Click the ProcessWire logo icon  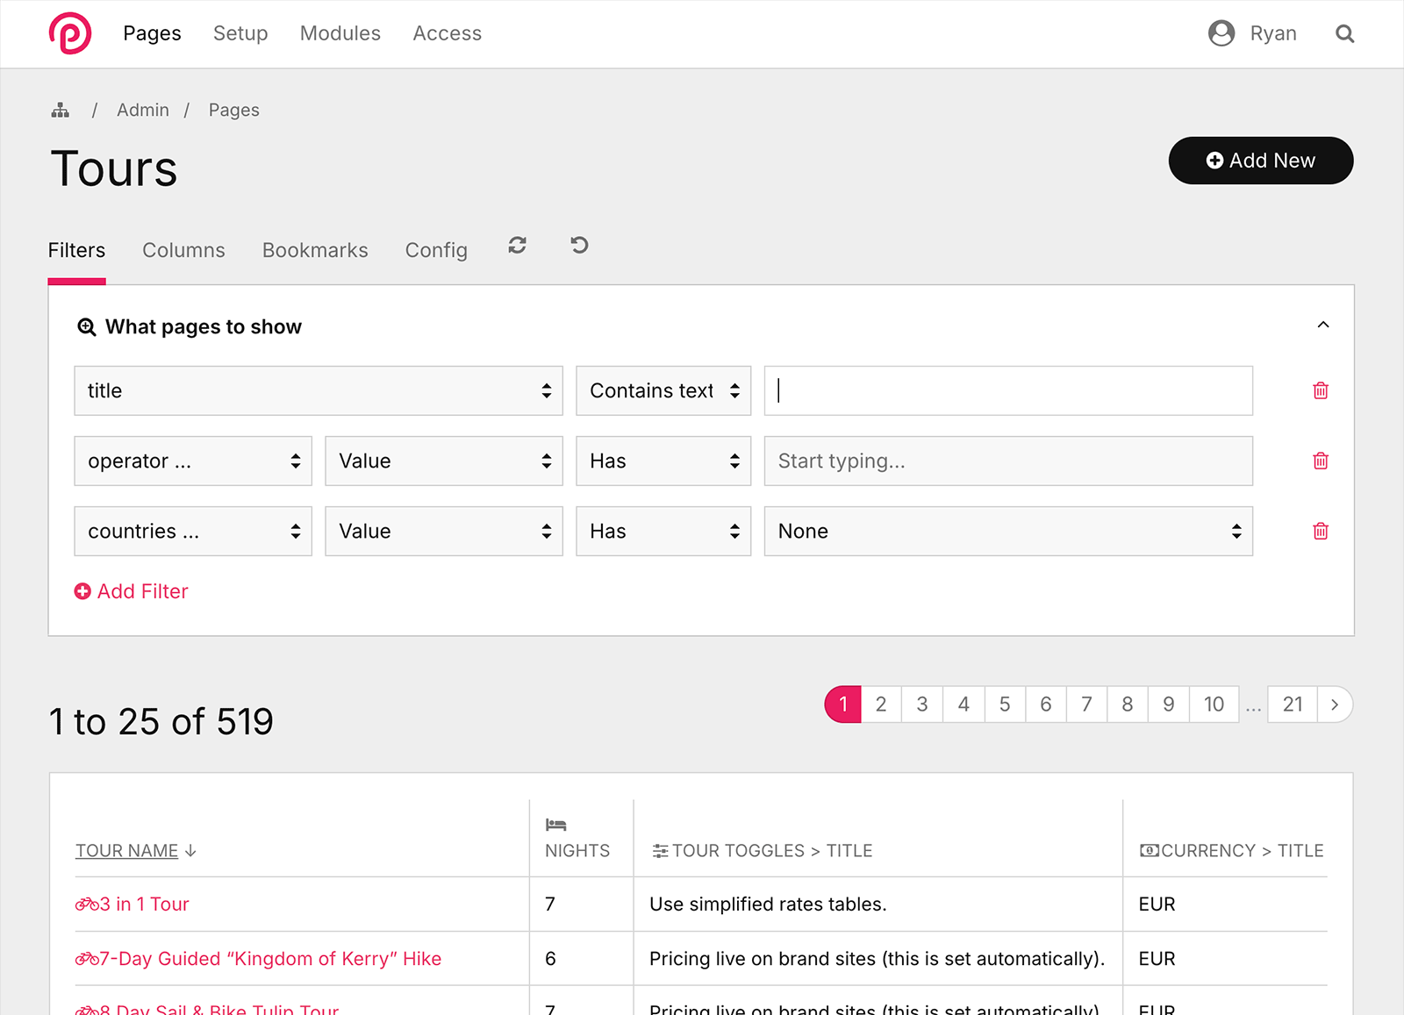(70, 33)
